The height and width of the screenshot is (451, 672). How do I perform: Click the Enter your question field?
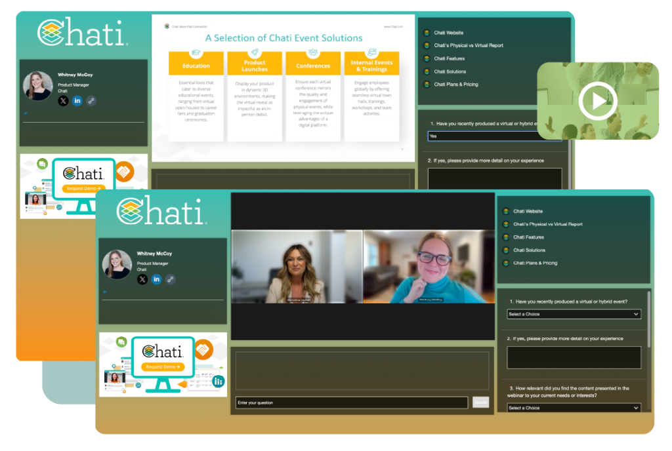[x=352, y=402]
